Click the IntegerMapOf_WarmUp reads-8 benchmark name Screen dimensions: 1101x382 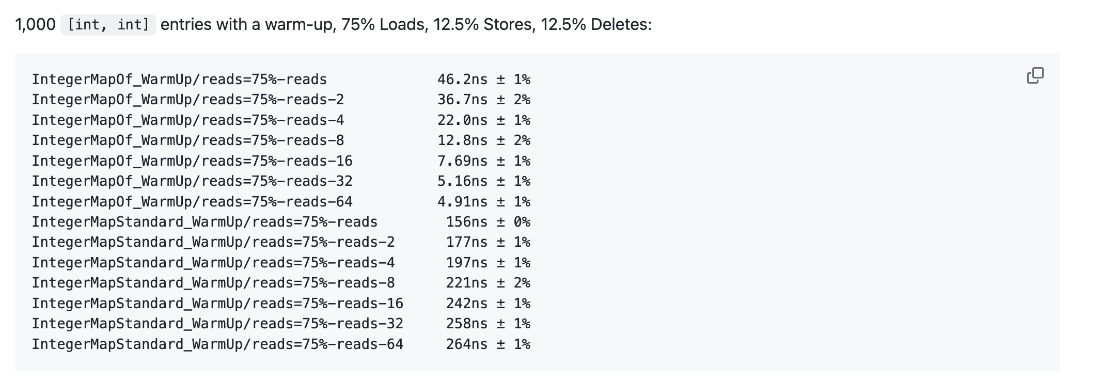click(x=187, y=140)
